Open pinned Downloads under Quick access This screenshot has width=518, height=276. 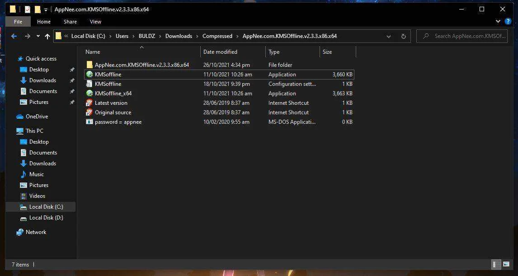42,80
